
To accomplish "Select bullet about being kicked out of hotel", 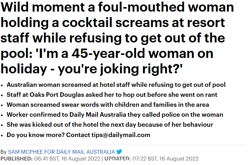I will (110, 125).
